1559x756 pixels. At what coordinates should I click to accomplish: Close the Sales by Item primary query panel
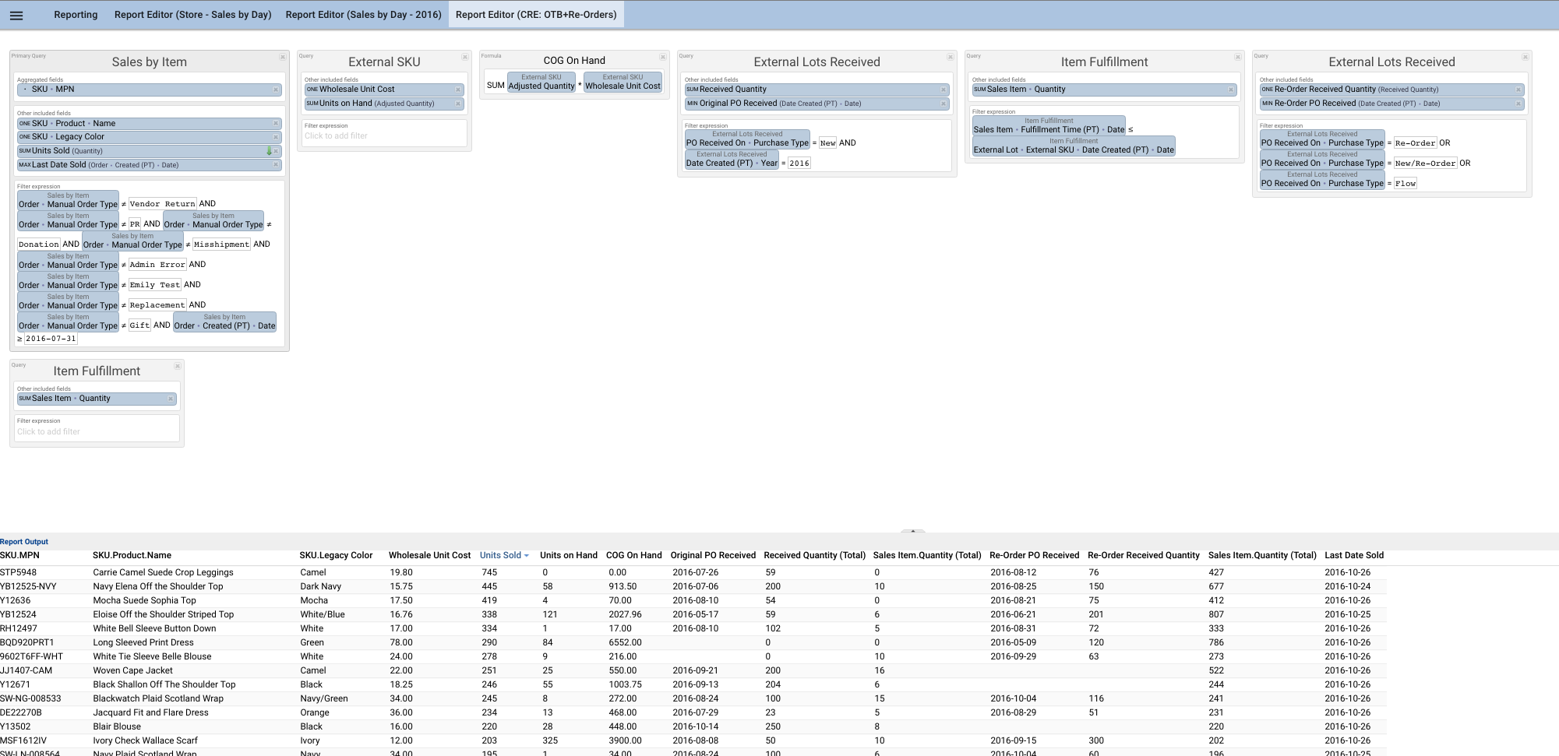282,57
